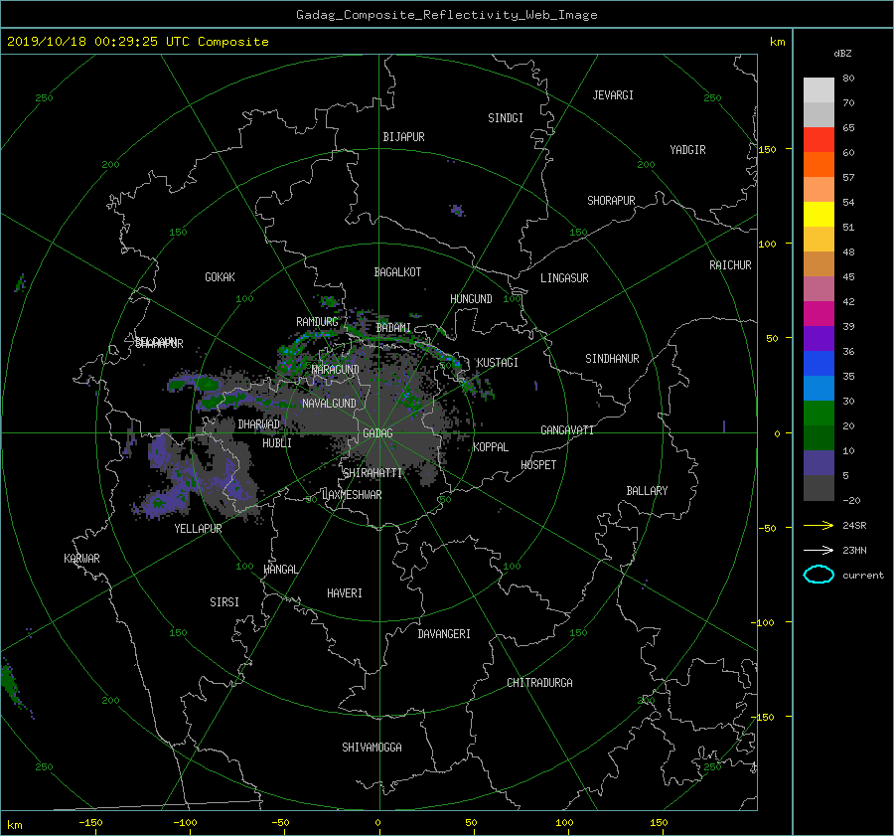The width and height of the screenshot is (894, 836).
Task: Select the bright yellow 51-54 dBZ swatch
Action: pyautogui.click(x=819, y=215)
